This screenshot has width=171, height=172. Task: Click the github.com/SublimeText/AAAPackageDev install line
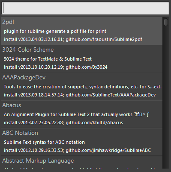click(80, 95)
